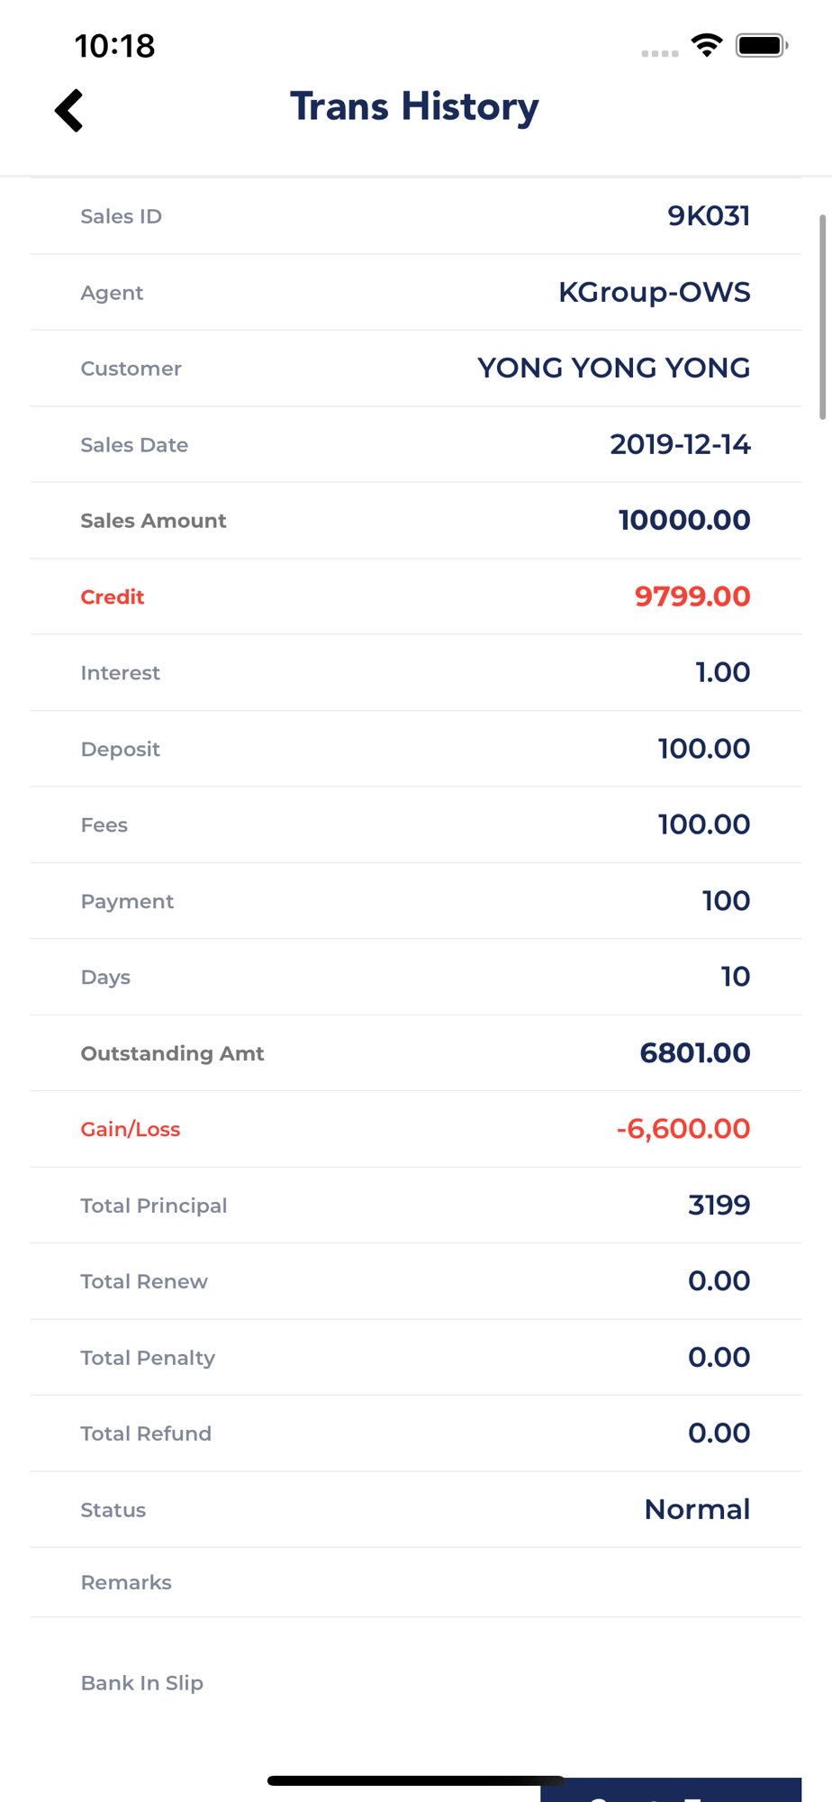832x1802 pixels.
Task: Tap the Trans History title
Action: pyautogui.click(x=414, y=107)
